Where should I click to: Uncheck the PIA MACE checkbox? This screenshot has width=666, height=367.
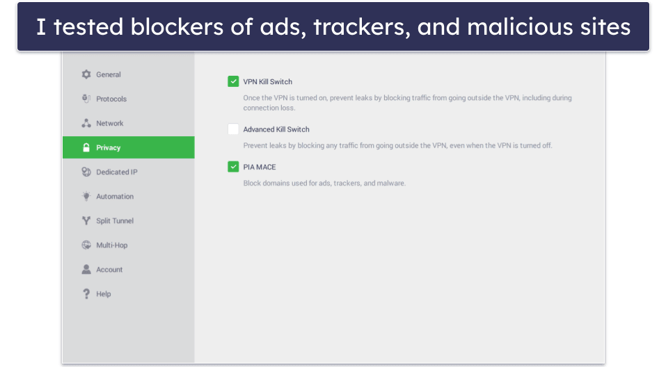point(233,167)
